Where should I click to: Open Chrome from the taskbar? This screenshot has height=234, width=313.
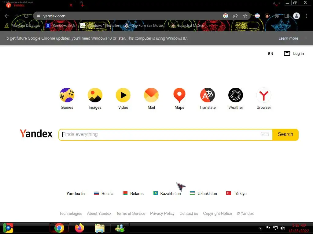point(59,228)
